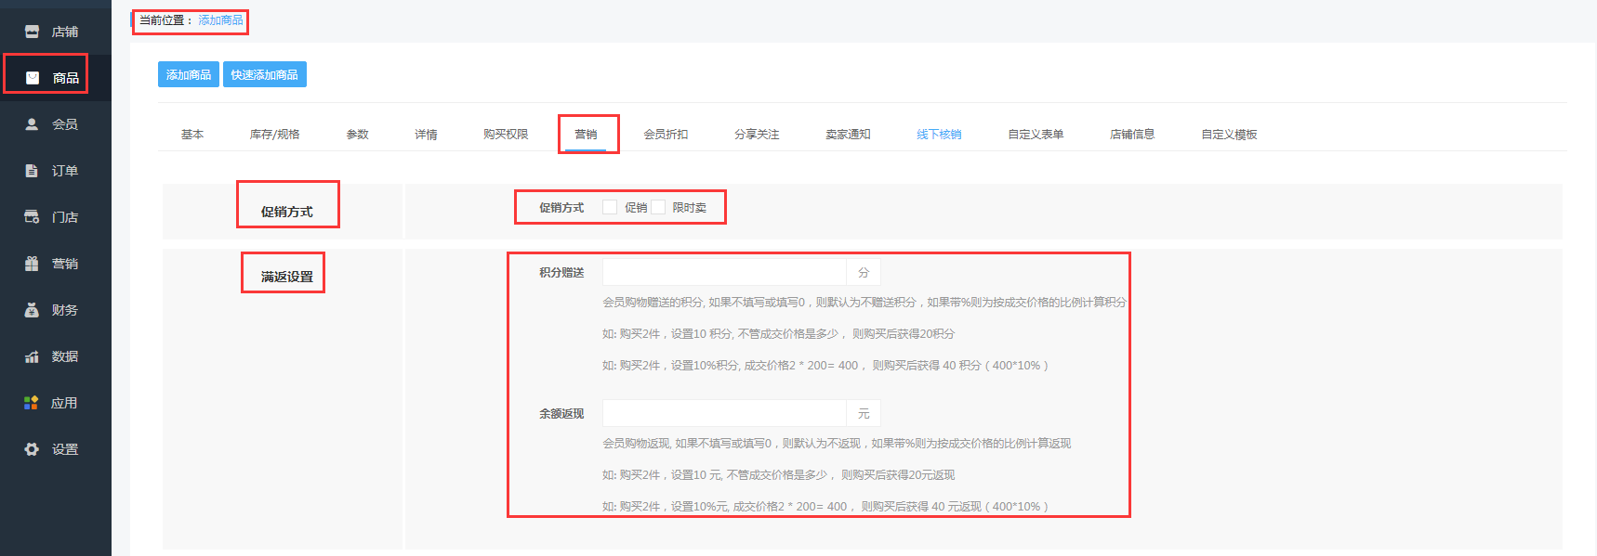
Task: Switch to the 线下核销 tab
Action: (939, 135)
